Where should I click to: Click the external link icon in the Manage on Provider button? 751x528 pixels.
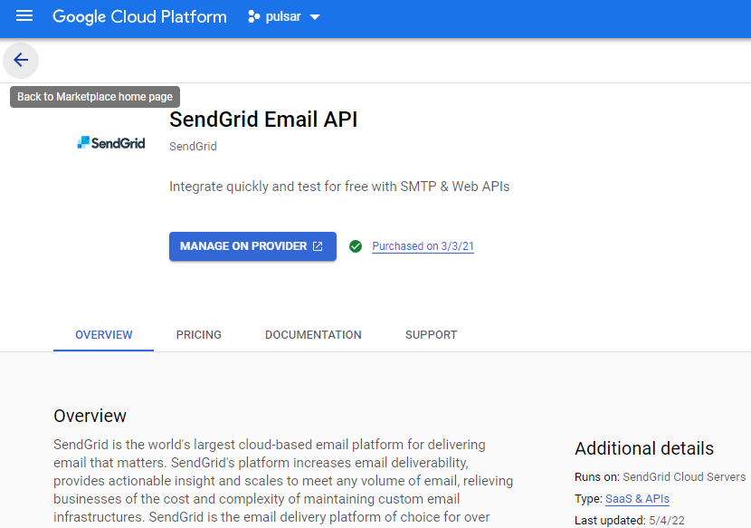click(x=318, y=246)
